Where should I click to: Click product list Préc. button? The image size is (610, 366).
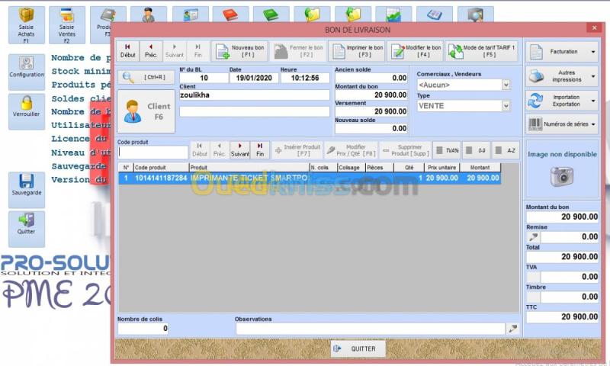point(220,149)
